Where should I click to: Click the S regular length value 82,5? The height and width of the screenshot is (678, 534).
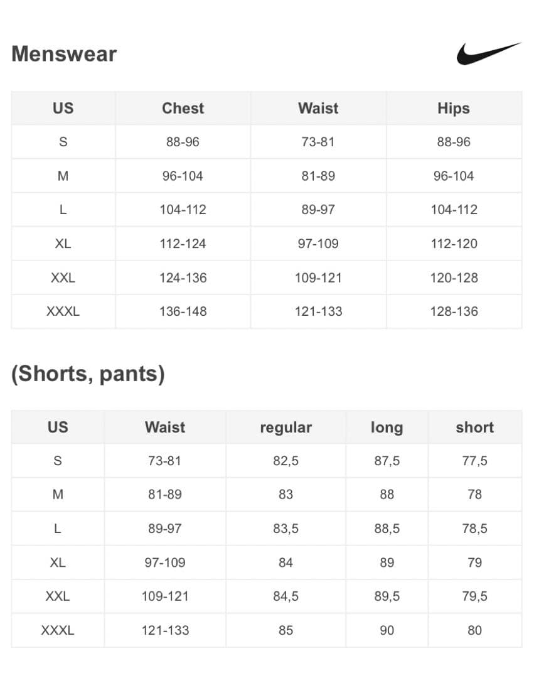click(286, 461)
